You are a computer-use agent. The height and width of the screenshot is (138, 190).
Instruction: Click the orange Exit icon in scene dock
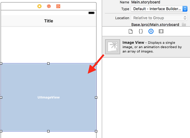pyautogui.click(x=58, y=6)
